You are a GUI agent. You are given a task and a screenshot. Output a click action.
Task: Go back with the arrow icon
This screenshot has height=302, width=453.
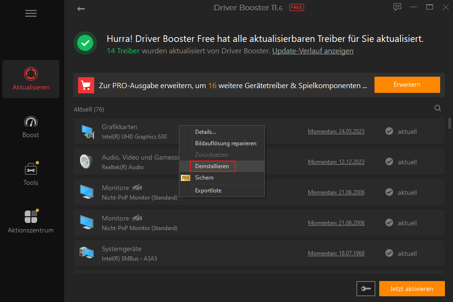pos(81,9)
